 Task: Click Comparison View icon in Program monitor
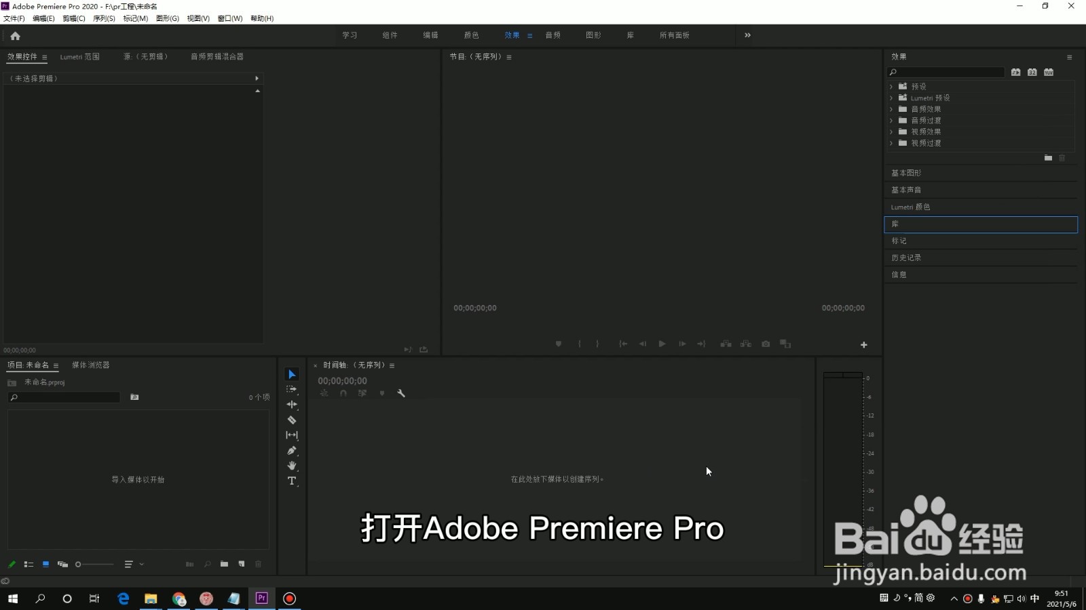785,344
